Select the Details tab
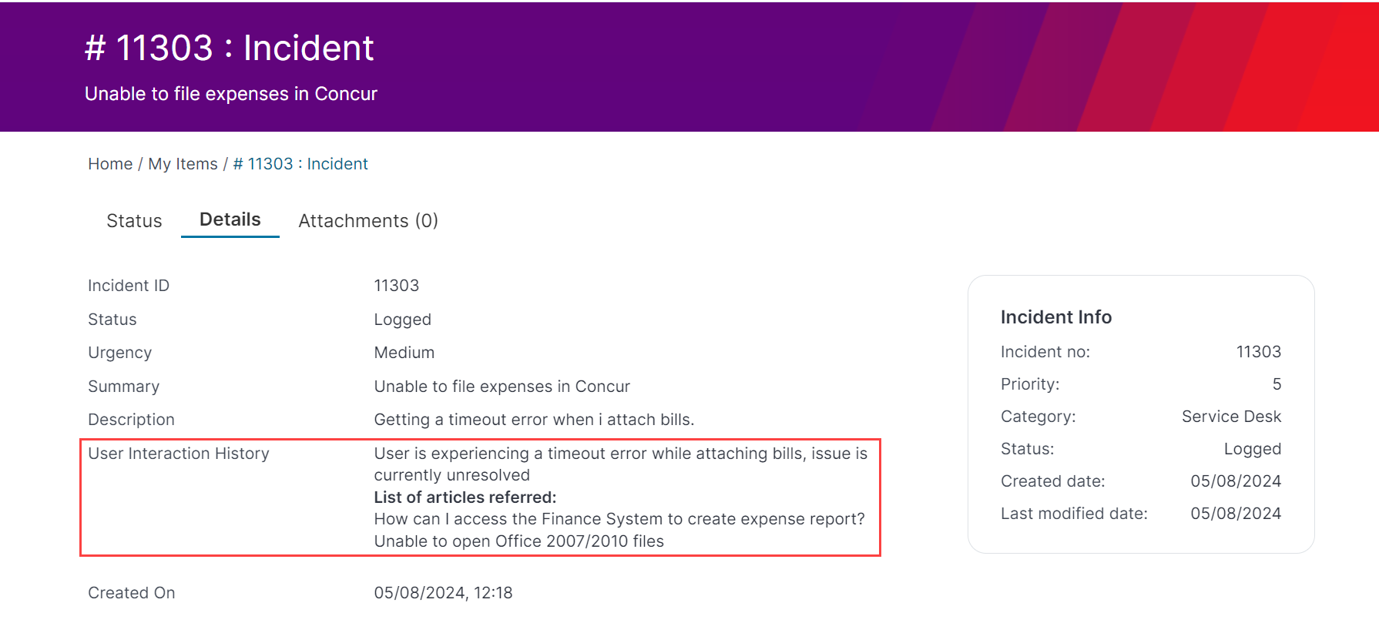1379x623 pixels. [x=230, y=219]
